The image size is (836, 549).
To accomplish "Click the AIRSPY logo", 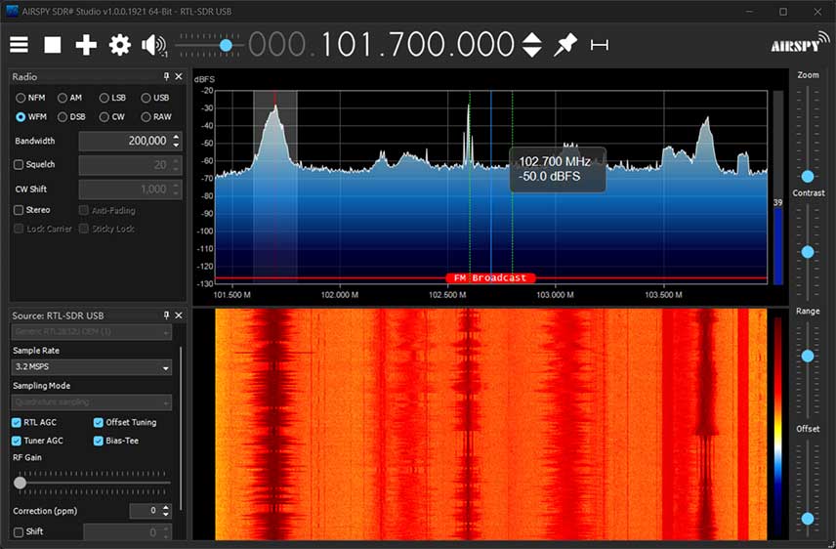I will coord(800,43).
